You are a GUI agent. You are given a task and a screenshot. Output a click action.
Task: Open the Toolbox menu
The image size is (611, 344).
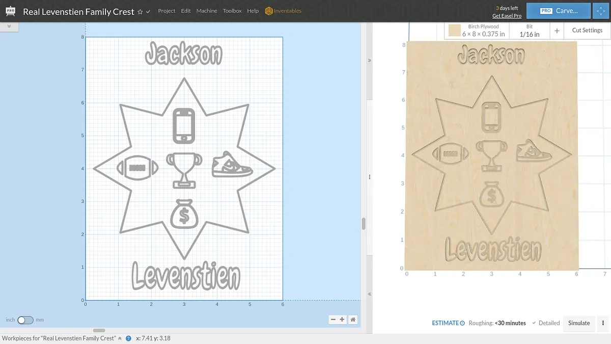[x=232, y=11]
